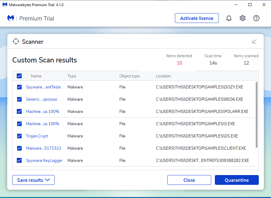Uncheck the Spyware.KeyLogger row checkbox
Screen dimensions: 271x198
coord(19,160)
